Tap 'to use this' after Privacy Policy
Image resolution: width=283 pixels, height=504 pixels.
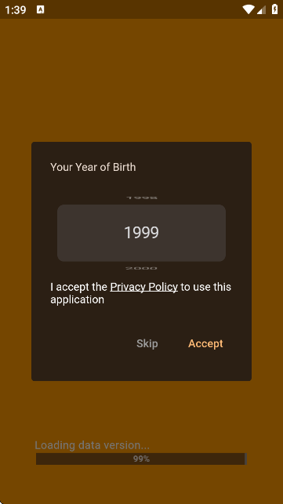point(205,287)
